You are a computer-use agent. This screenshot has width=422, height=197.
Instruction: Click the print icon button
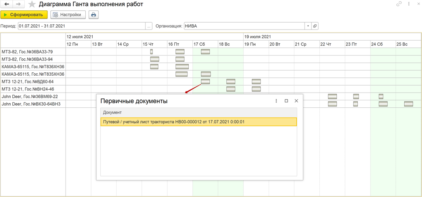pyautogui.click(x=93, y=15)
